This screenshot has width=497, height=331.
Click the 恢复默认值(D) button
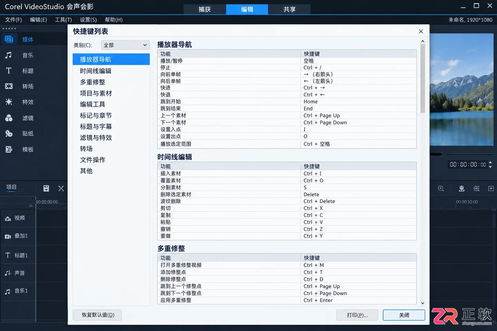click(x=97, y=315)
